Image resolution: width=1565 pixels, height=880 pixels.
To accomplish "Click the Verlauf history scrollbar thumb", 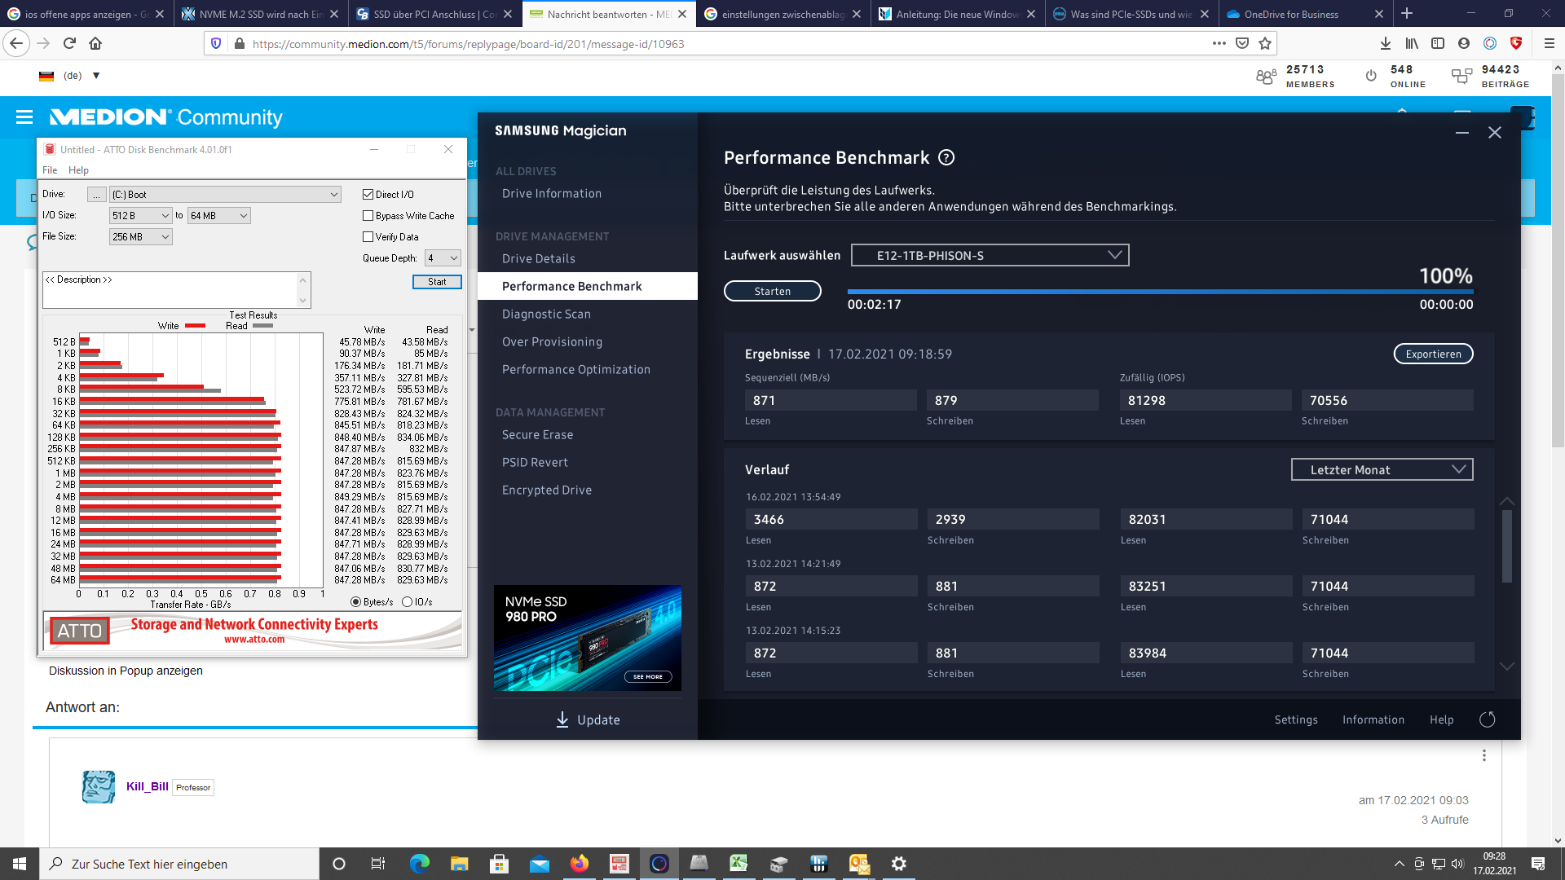I will 1506,546.
